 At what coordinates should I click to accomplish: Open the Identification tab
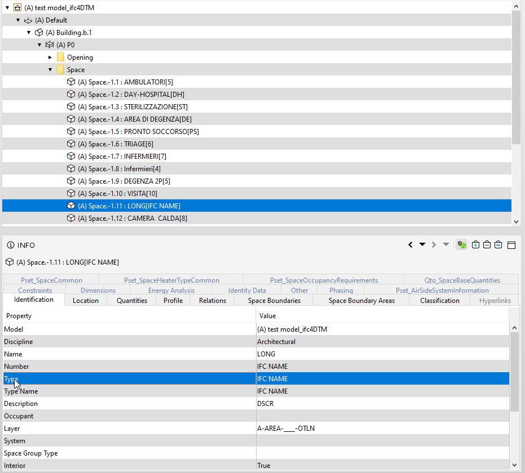point(34,300)
